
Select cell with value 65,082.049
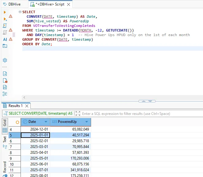tap(71, 129)
